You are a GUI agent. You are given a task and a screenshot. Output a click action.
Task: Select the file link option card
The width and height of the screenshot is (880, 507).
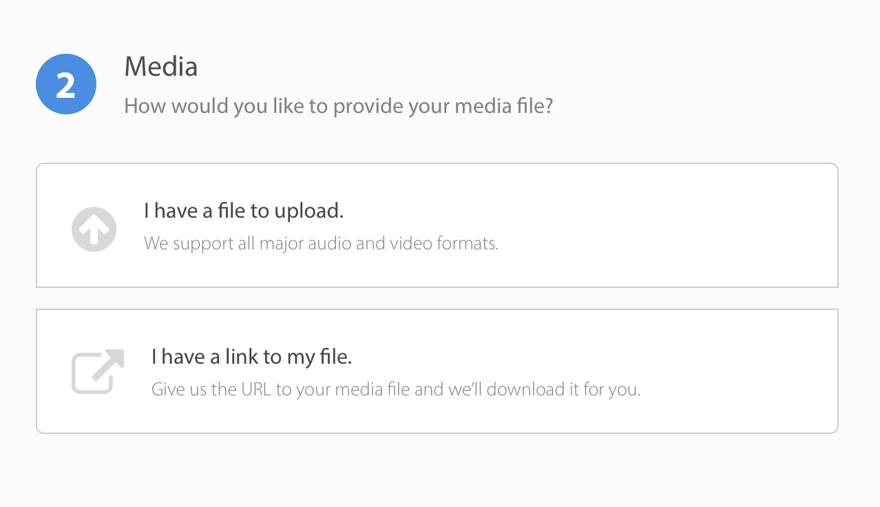pos(437,371)
